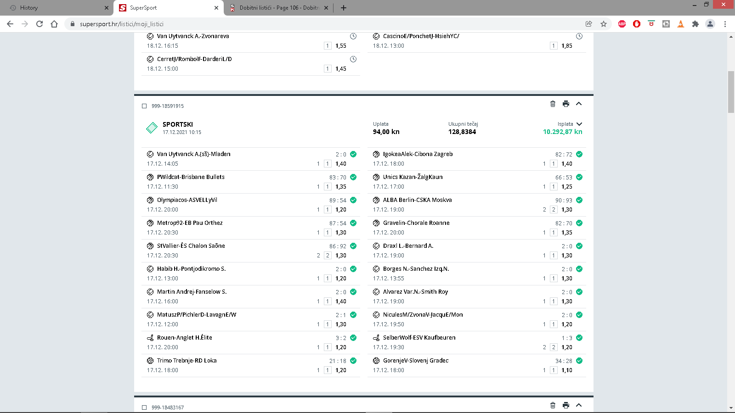Click trash icon for ticket 999-18483167
Screen dimensions: 735x413
[x=553, y=405]
